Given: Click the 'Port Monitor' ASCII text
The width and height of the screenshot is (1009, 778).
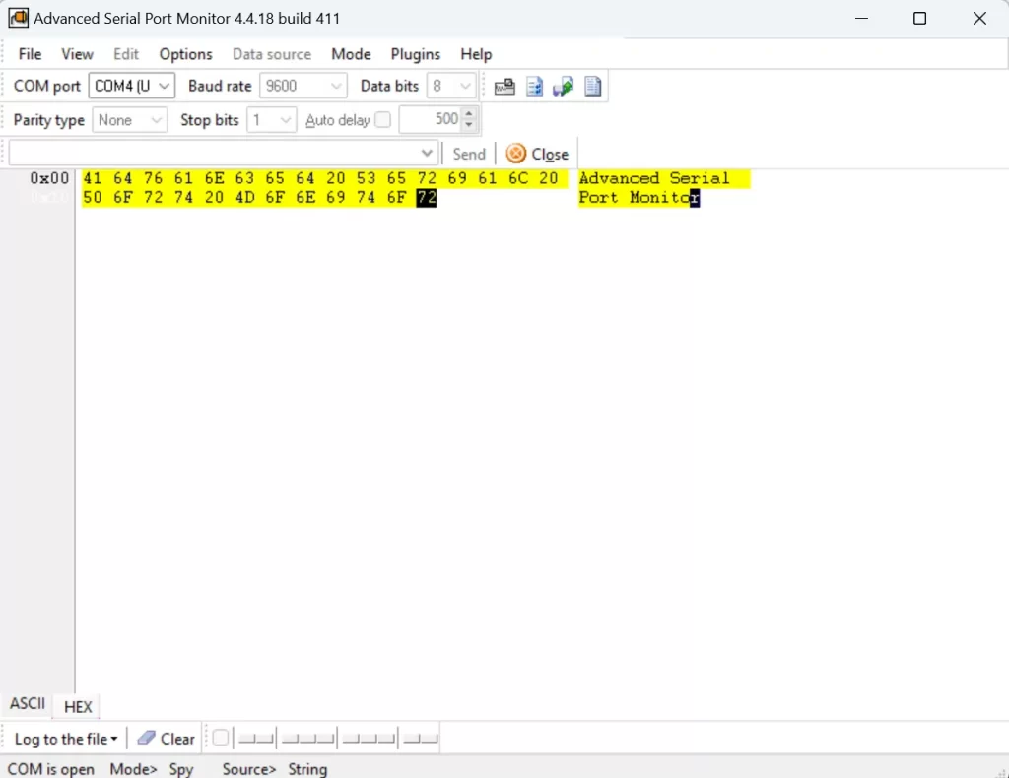Looking at the screenshot, I should (x=639, y=197).
